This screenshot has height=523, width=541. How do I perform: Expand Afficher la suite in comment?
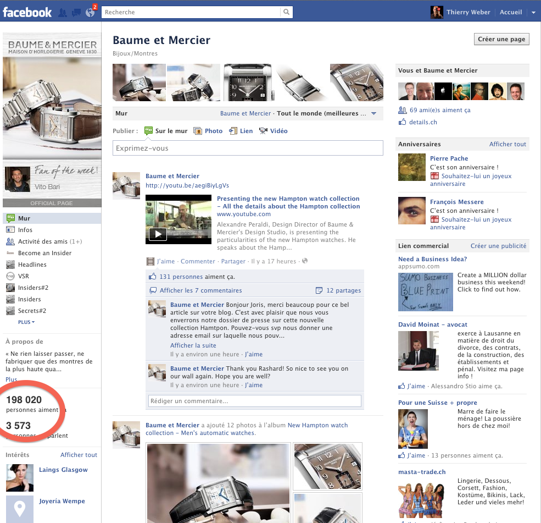click(193, 345)
